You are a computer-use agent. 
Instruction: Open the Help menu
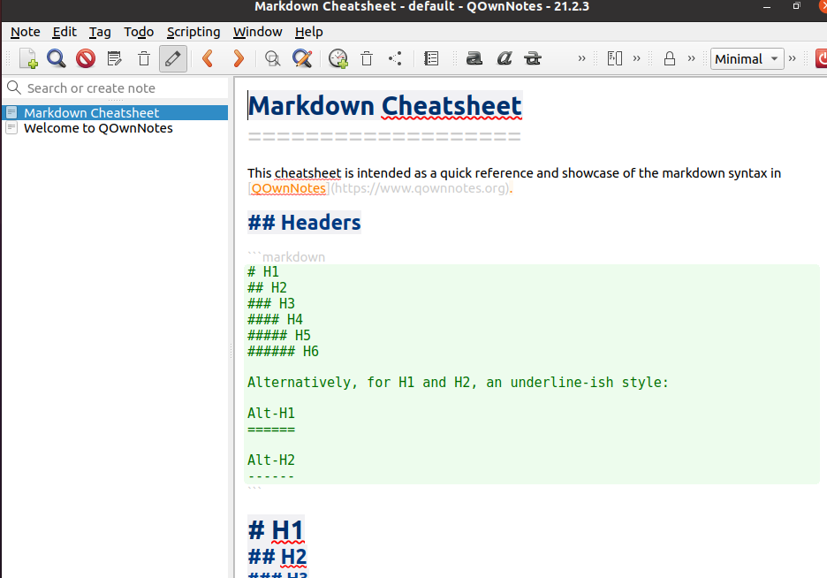coord(309,32)
